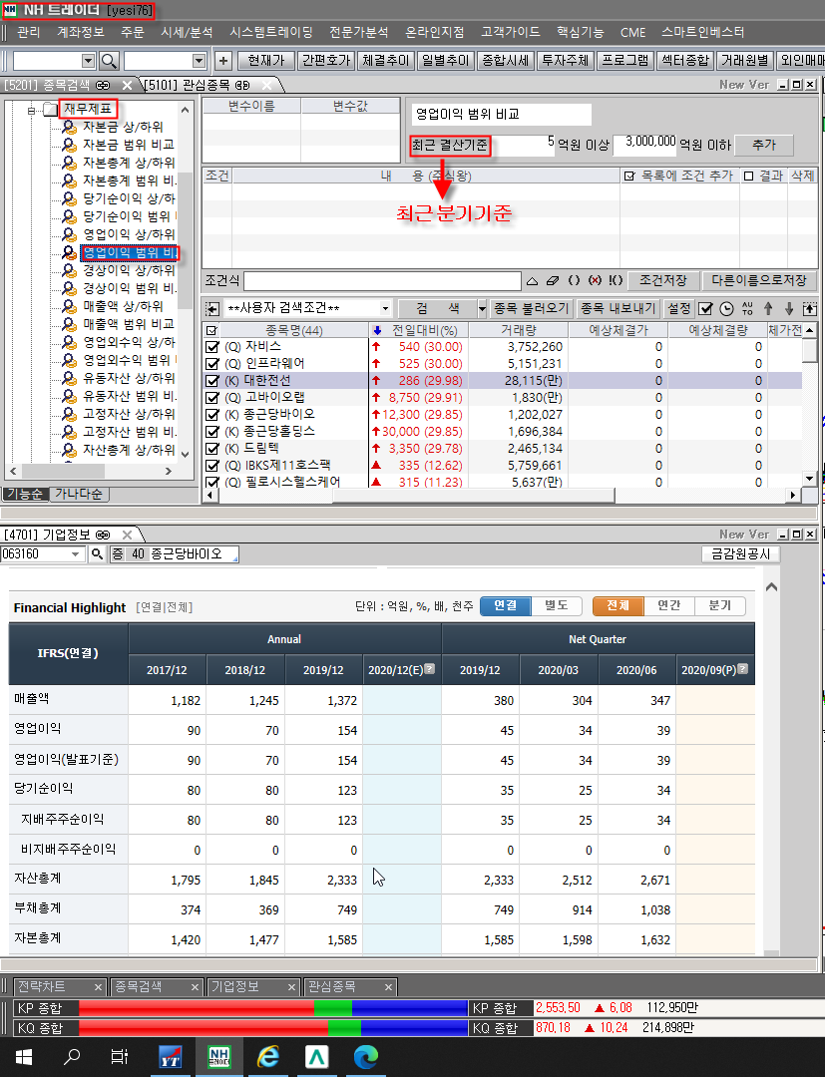Click the stock search magnifier beside code 063160
This screenshot has width=825, height=1077.
coord(97,554)
